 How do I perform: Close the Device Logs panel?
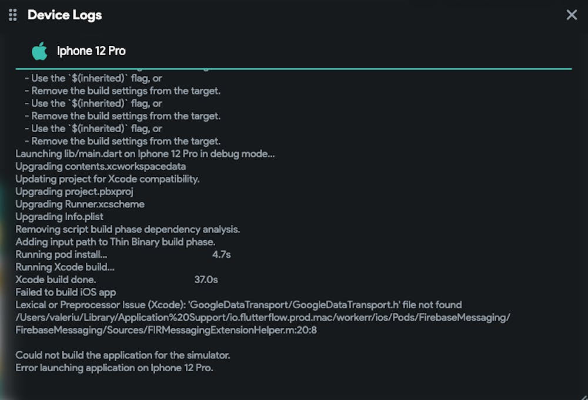[x=572, y=15]
